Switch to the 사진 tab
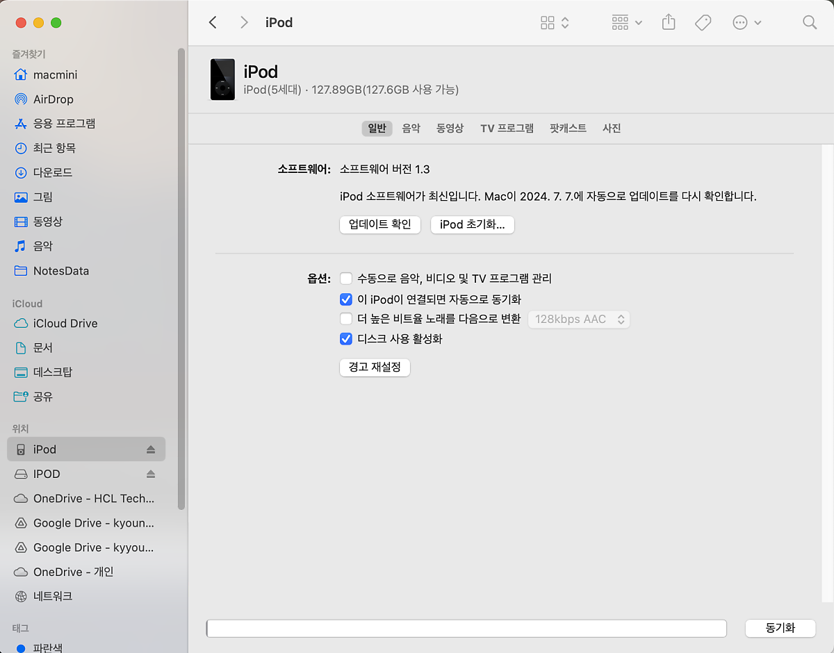834x653 pixels. [612, 129]
